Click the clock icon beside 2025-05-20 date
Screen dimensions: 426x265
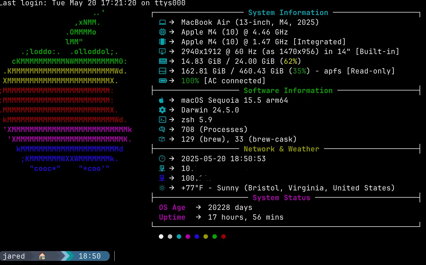click(x=162, y=159)
